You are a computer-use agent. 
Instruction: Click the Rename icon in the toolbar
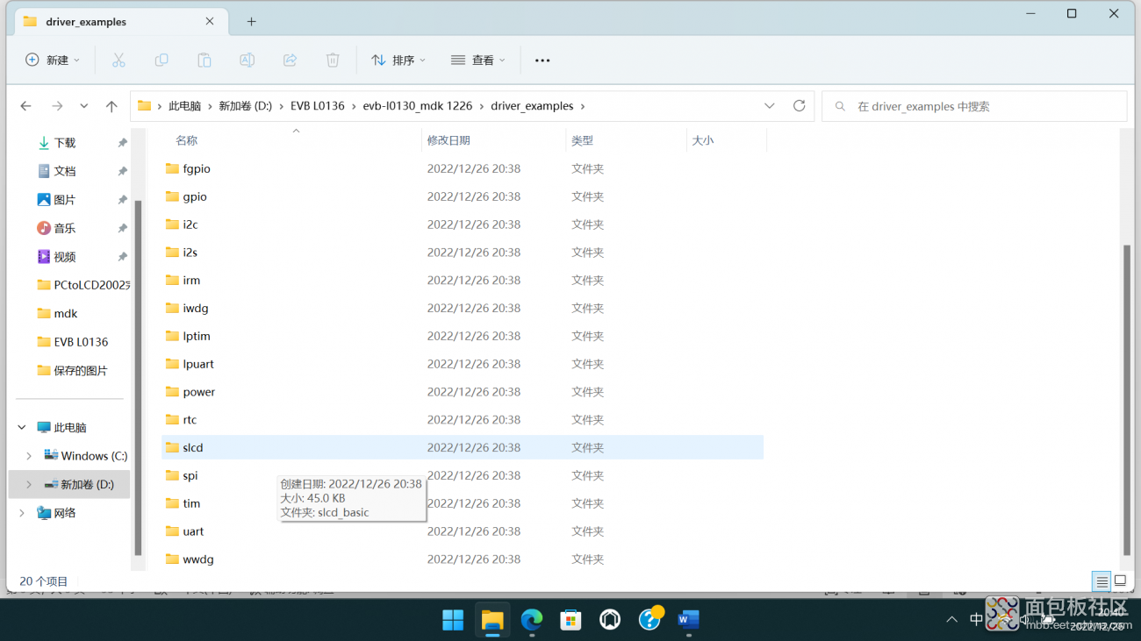coord(248,60)
